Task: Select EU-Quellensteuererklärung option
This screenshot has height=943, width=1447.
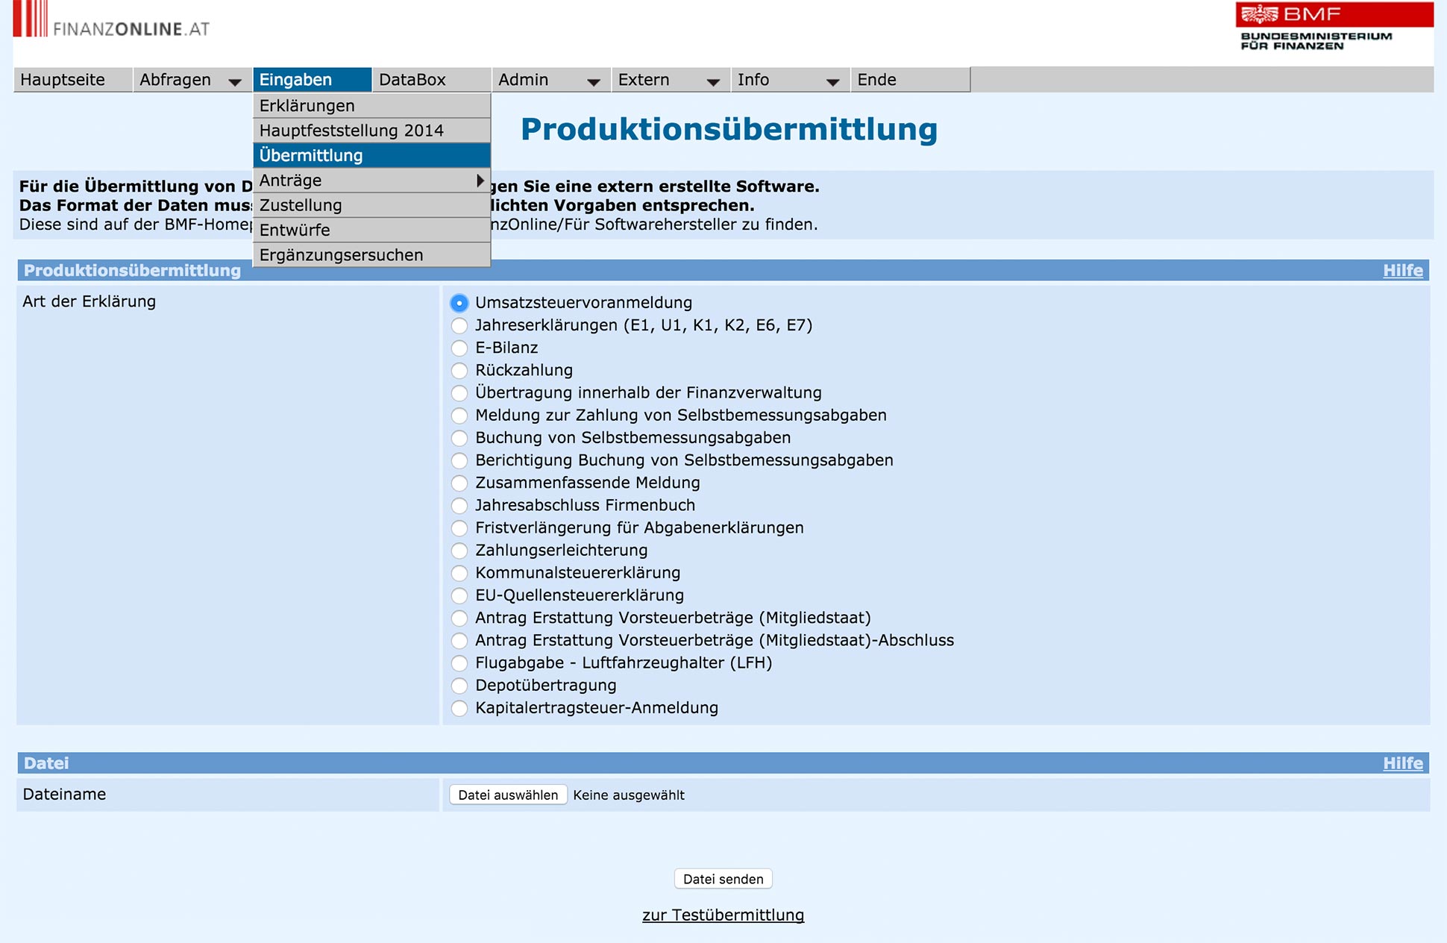Action: click(x=459, y=595)
